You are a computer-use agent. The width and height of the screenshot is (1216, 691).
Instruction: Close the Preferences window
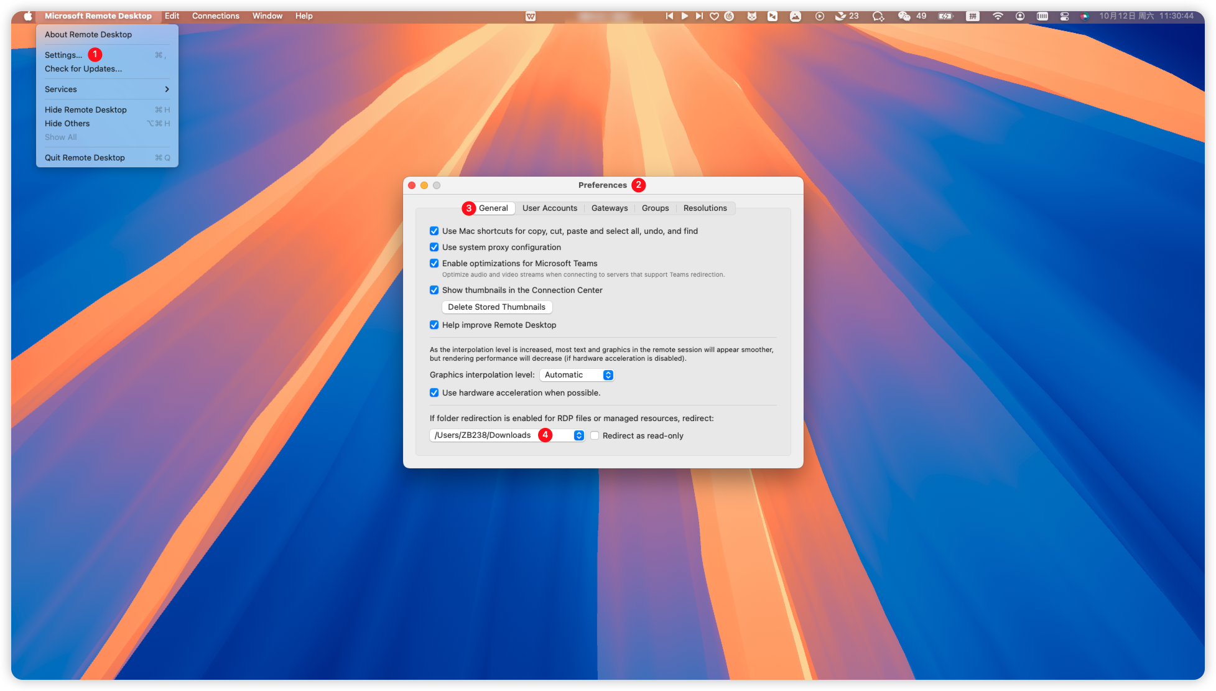tap(412, 185)
